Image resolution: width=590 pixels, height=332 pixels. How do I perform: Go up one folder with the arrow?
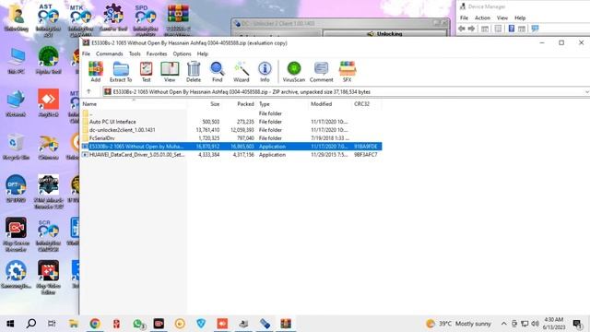click(88, 91)
